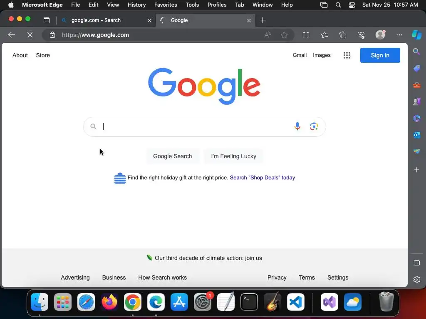Add this page to favorites star
This screenshot has height=319, width=426.
tap(284, 35)
